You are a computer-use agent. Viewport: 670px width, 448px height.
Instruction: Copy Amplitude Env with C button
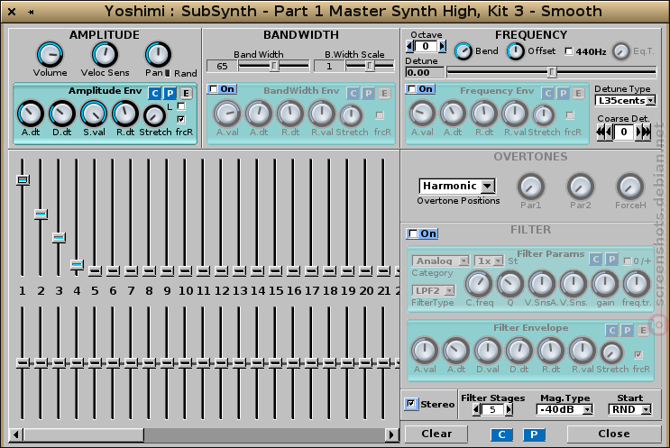coord(155,94)
